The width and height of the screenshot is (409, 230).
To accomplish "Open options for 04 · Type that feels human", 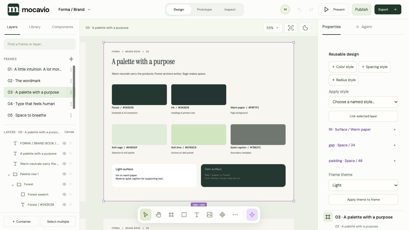I will point(71,104).
